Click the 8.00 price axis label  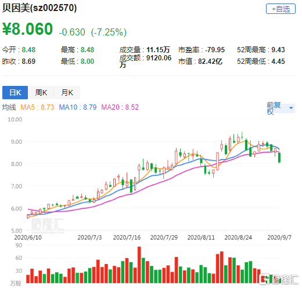pos(16,164)
